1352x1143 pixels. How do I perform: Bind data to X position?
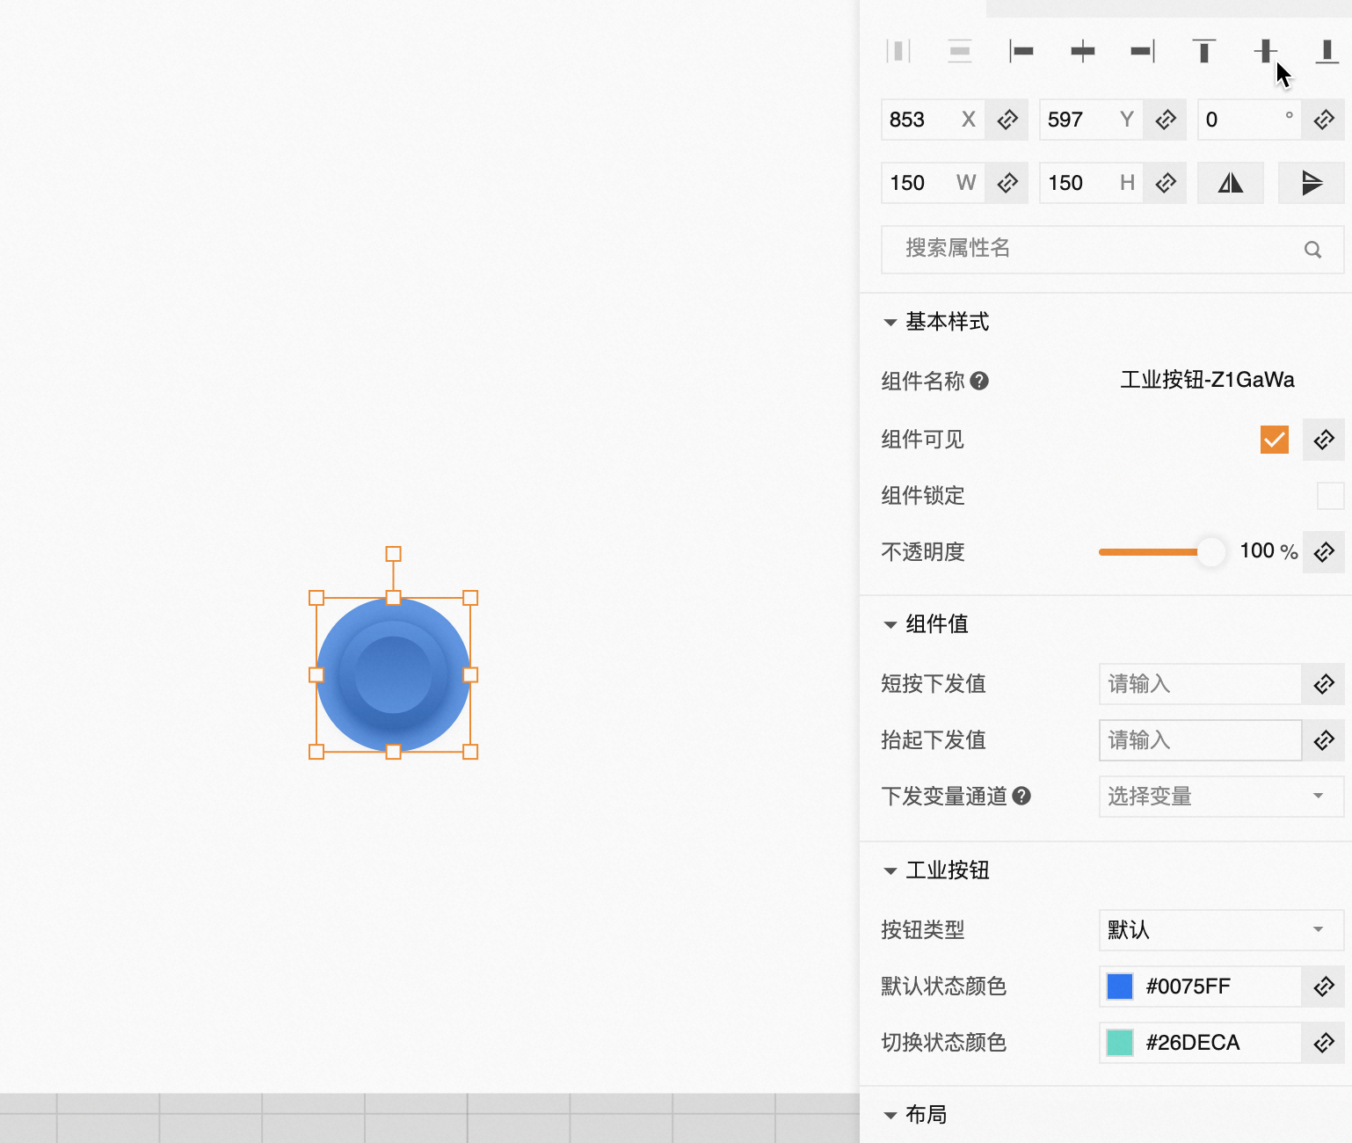(1007, 120)
